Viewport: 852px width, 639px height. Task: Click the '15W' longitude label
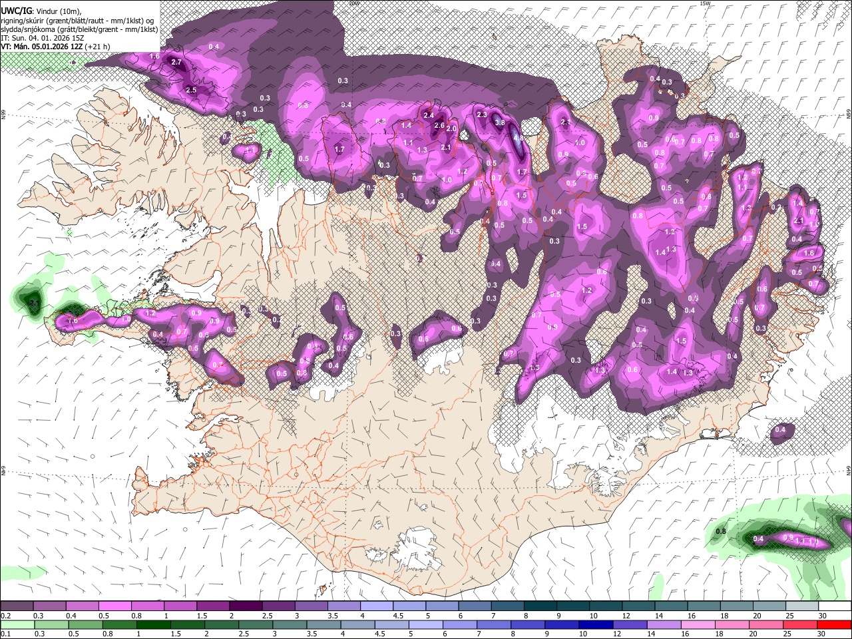705,3
